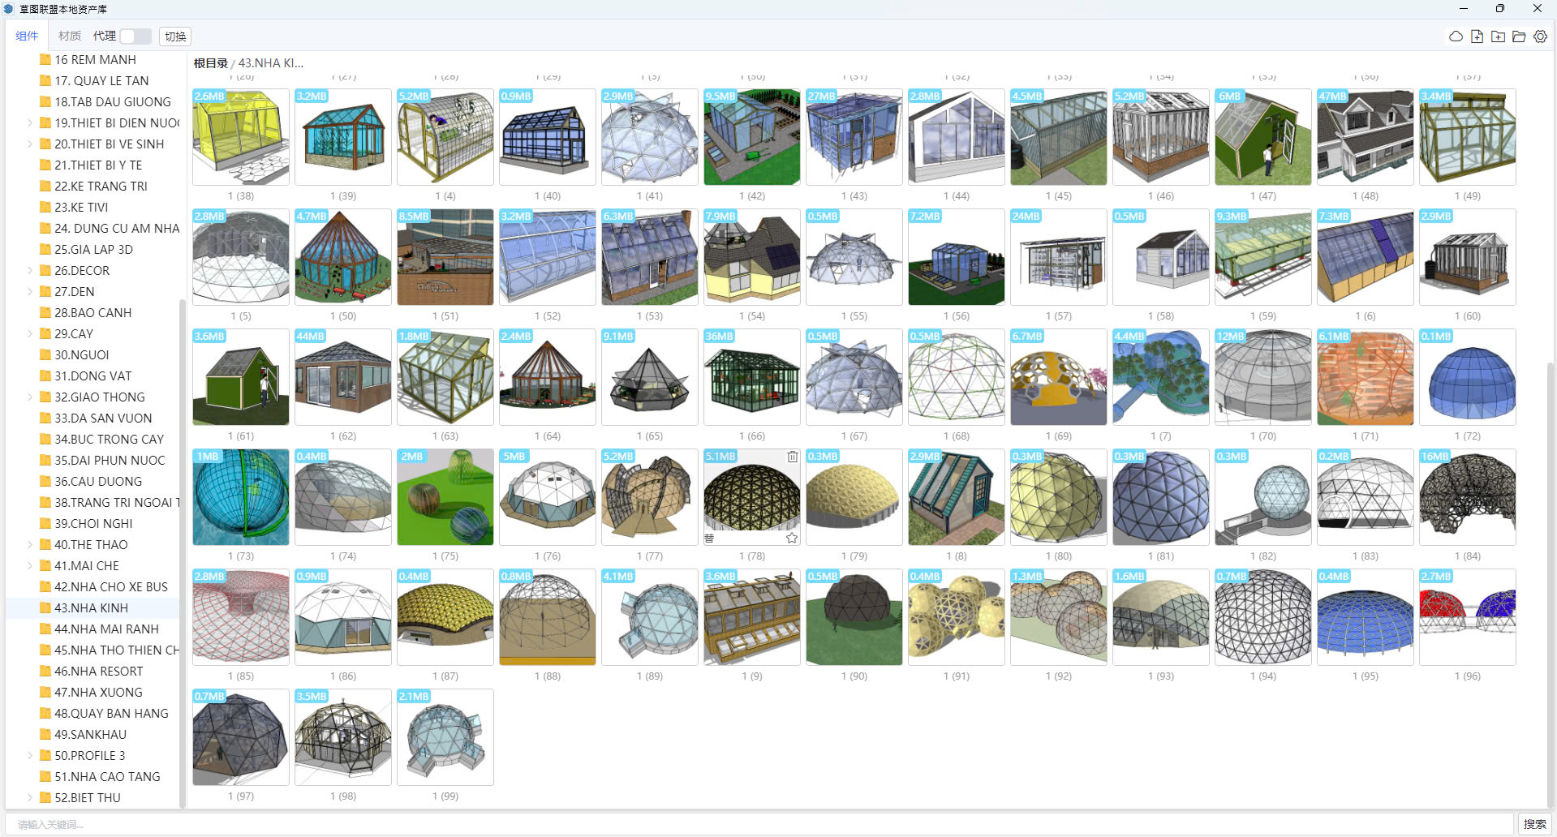
Task: Switch to the 组件 tab
Action: (27, 36)
